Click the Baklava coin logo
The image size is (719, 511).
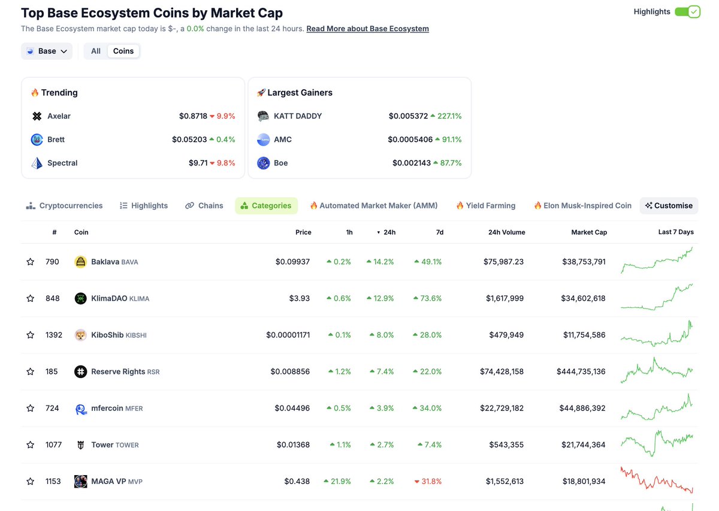click(80, 262)
